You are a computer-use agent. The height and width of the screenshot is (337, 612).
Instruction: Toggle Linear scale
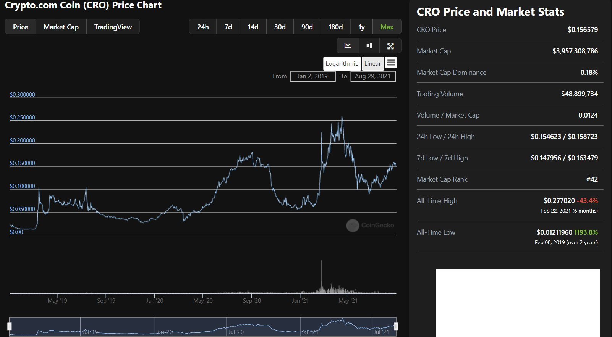(x=372, y=63)
